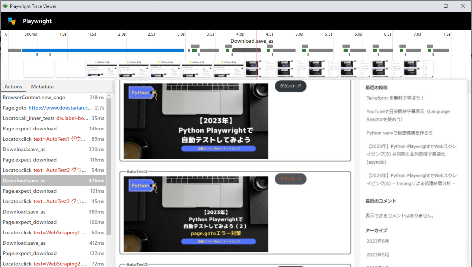This screenshot has width=472, height=267.
Task: Click the Playwright masks logo in the header
Action: [x=12, y=21]
